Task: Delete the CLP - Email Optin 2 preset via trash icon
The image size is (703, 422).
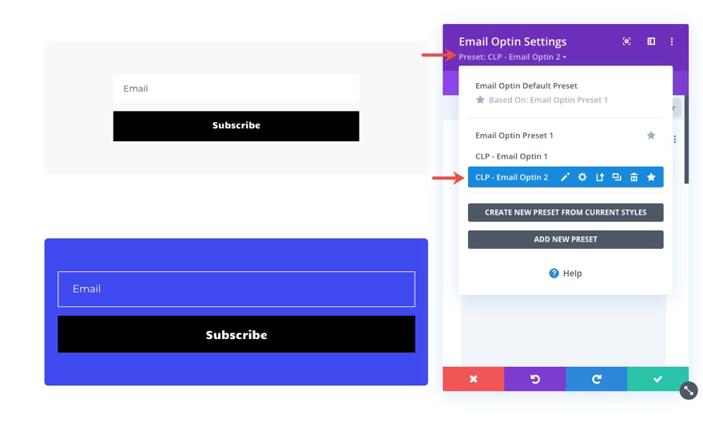Action: (634, 177)
